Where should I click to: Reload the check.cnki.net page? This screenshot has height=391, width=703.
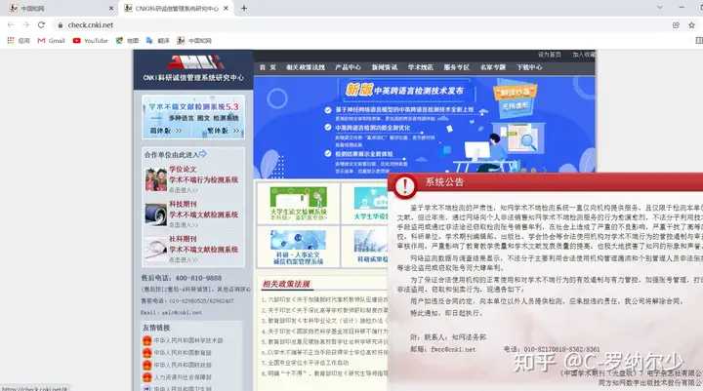pos(41,25)
